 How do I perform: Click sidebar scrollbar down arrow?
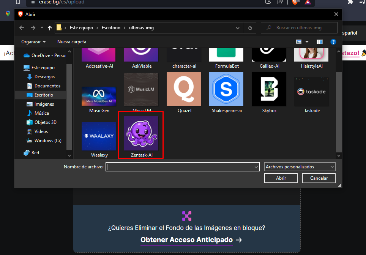pyautogui.click(x=69, y=156)
